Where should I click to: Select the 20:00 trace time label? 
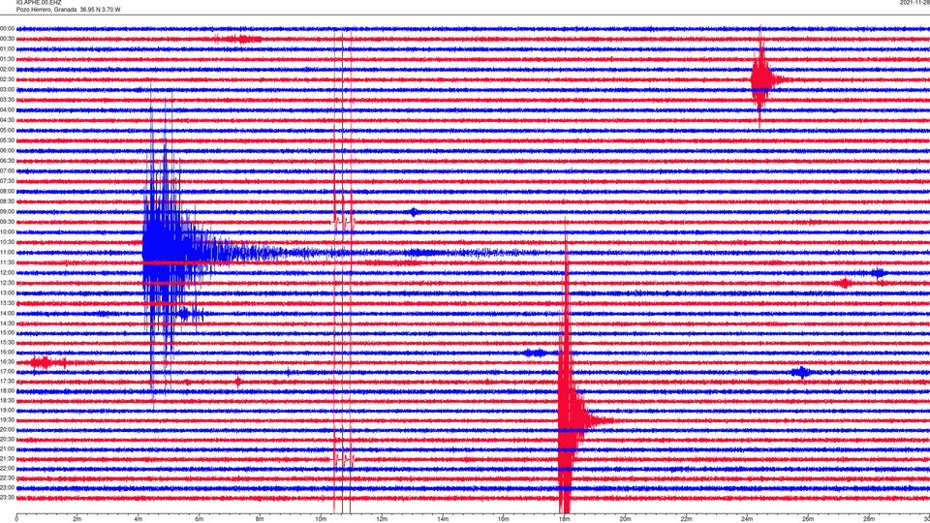(7, 430)
